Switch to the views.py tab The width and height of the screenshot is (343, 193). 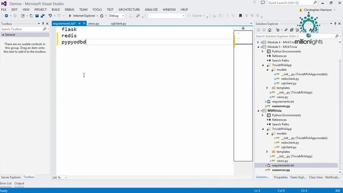[x=93, y=24]
